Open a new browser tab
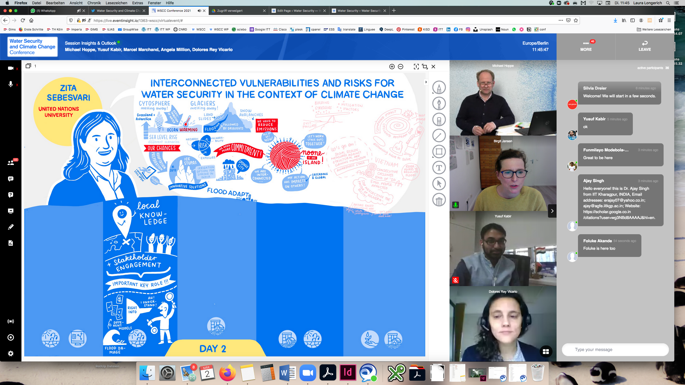Image resolution: width=685 pixels, height=385 pixels. point(394,11)
